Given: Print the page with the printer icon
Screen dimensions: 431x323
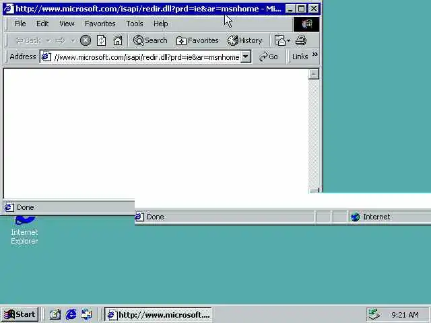Looking at the screenshot, I should point(301,40).
